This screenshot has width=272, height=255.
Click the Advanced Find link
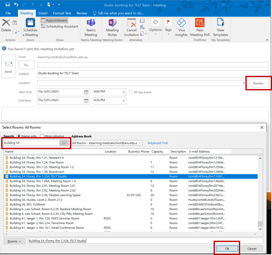pyautogui.click(x=158, y=143)
